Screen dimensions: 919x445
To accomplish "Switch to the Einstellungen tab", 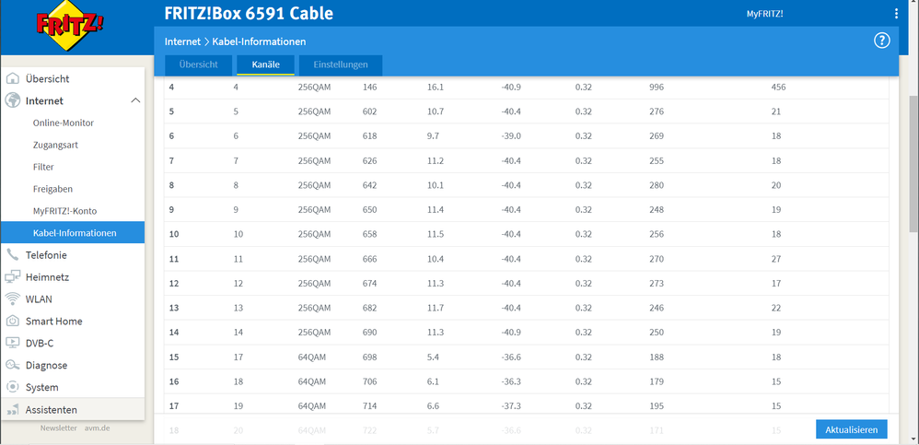I will pyautogui.click(x=341, y=65).
